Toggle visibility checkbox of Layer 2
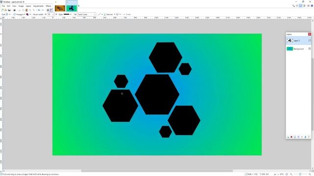This screenshot has width=314, height=176. tap(310, 41)
